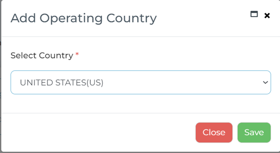
Task: Focus the country combo box field
Action: tap(141, 82)
